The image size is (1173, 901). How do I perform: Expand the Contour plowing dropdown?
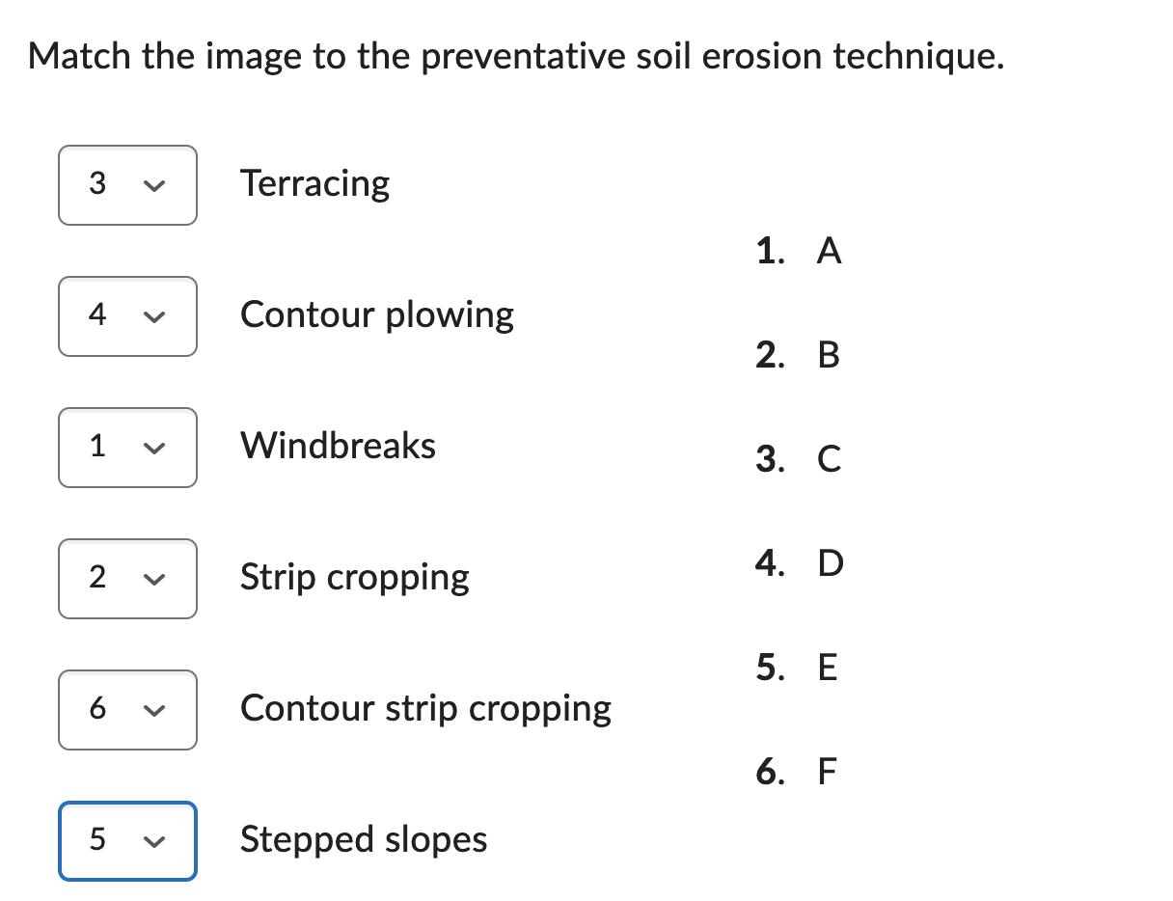pos(127,316)
